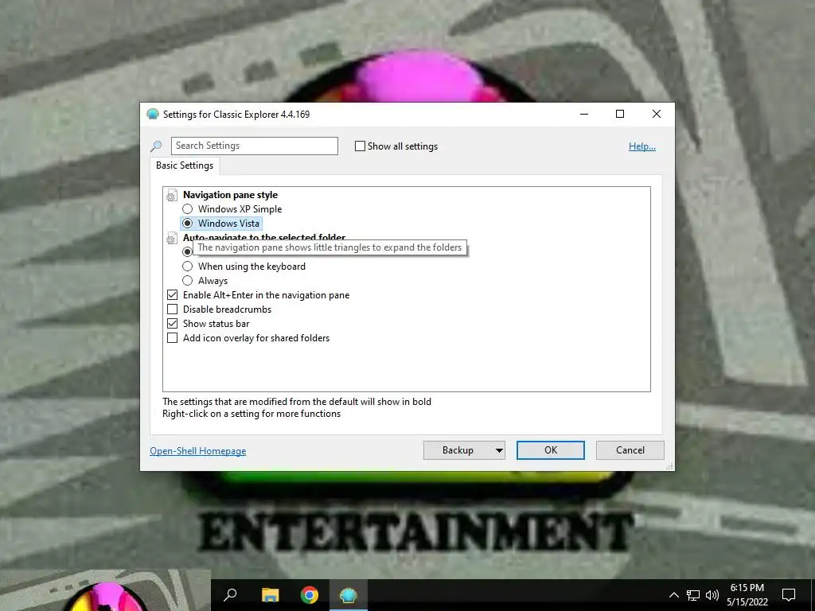Maximize the Classic Explorer settings window
815x611 pixels.
point(620,115)
